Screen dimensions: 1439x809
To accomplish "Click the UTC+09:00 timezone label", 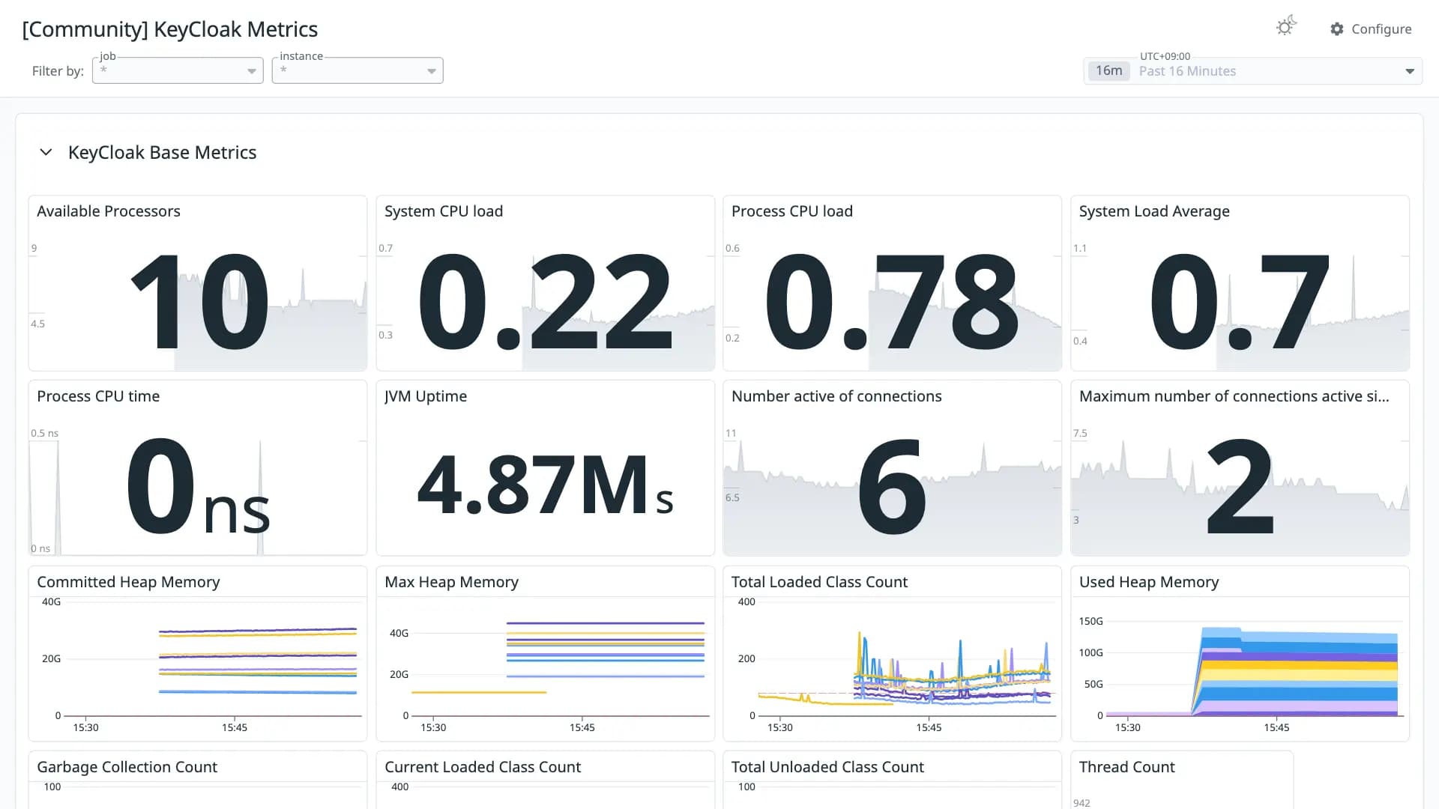I will tap(1165, 56).
